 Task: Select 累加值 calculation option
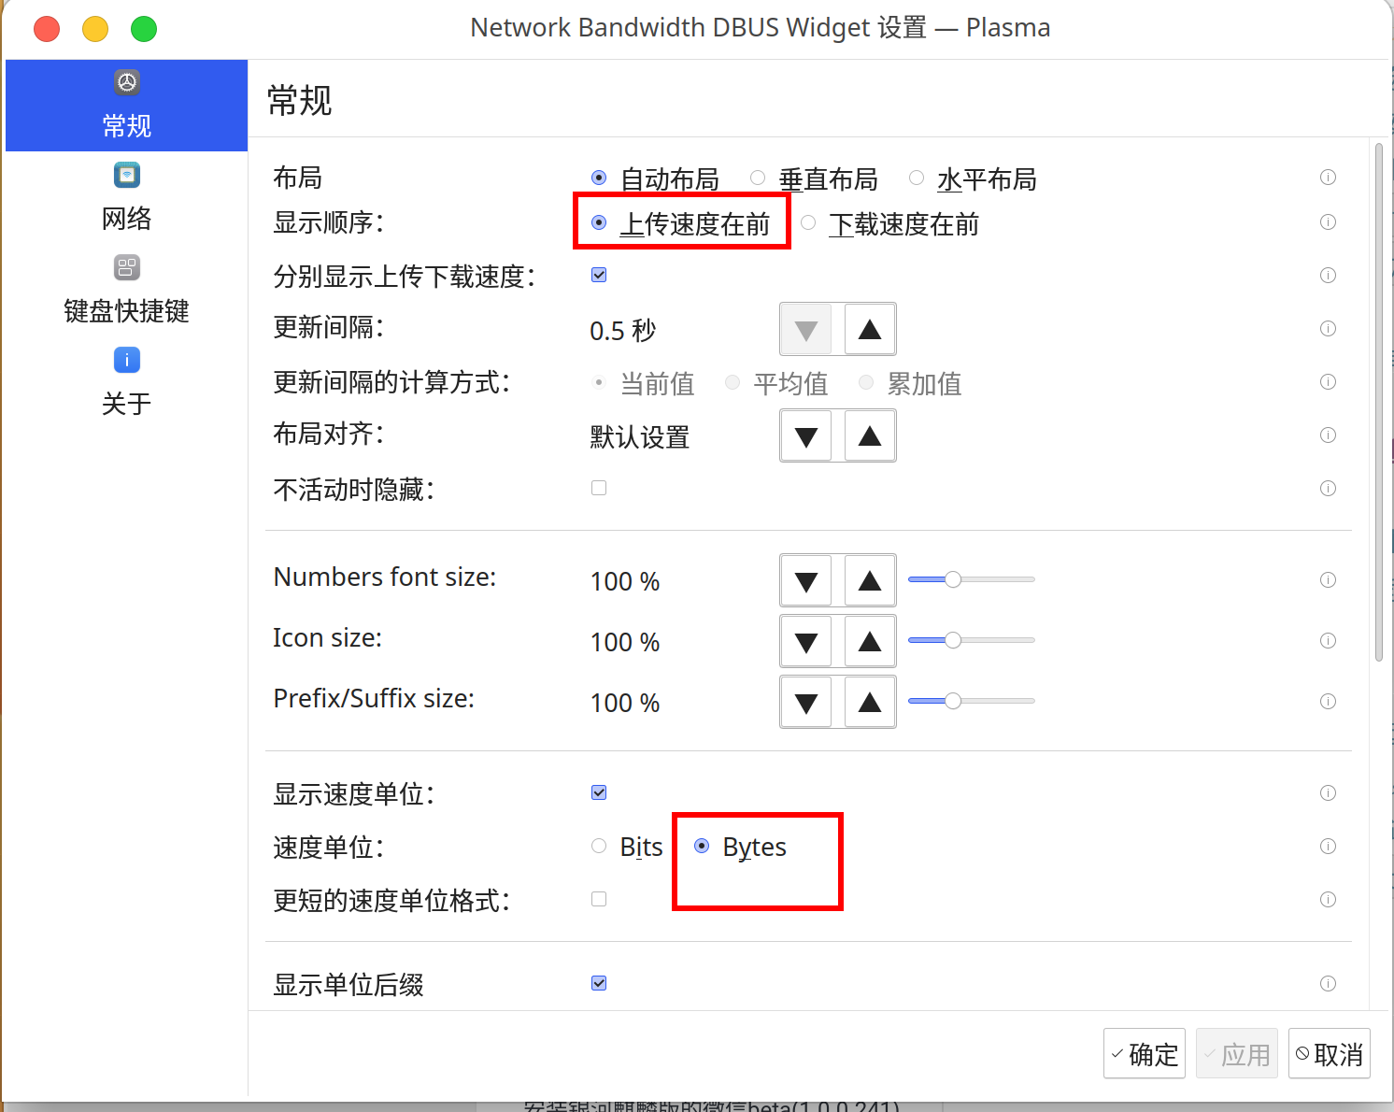coord(911,383)
